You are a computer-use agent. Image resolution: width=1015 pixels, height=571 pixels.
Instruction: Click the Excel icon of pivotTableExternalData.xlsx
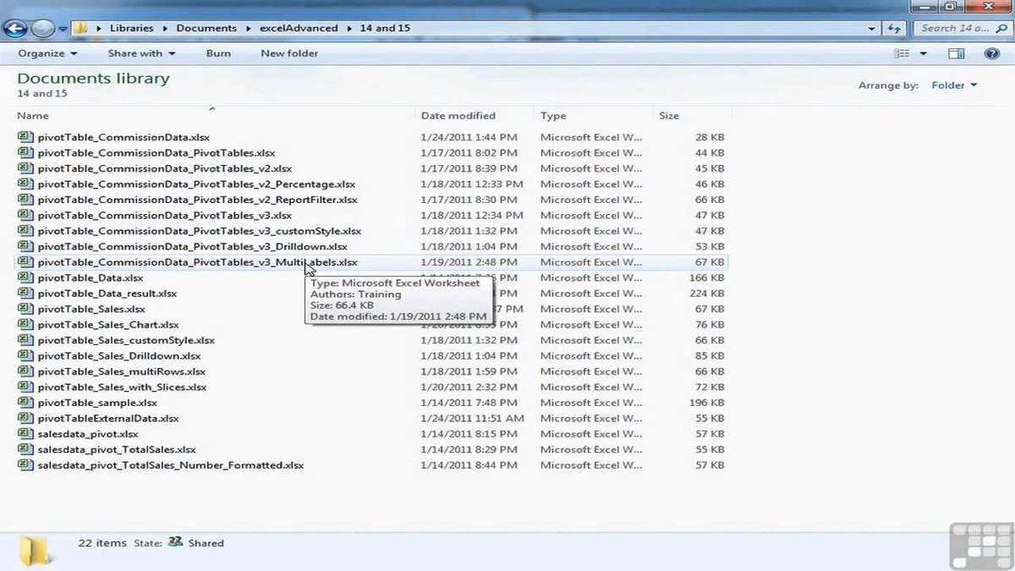25,419
